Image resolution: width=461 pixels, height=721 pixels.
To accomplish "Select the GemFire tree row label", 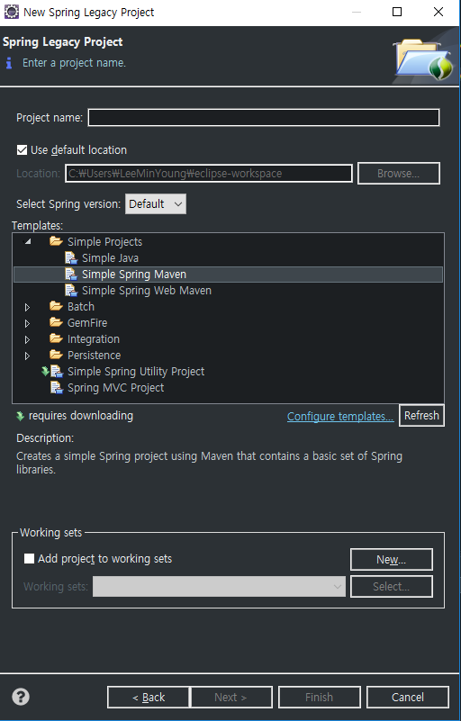I will click(87, 323).
